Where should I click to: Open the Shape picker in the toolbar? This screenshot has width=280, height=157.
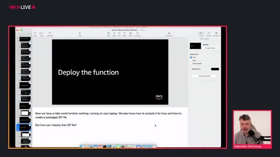pyautogui.click(x=125, y=34)
